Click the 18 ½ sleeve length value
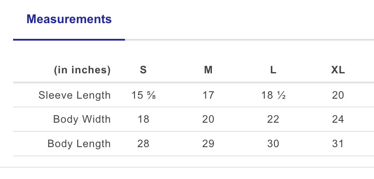 pos(274,95)
